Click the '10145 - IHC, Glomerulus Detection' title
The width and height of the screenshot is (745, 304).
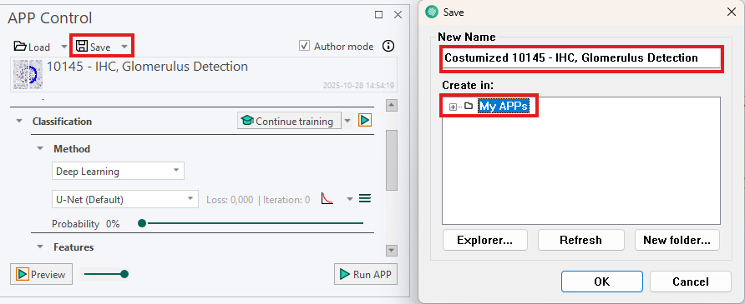tap(147, 67)
